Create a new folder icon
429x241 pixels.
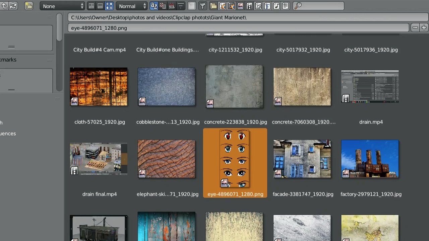pos(29,6)
